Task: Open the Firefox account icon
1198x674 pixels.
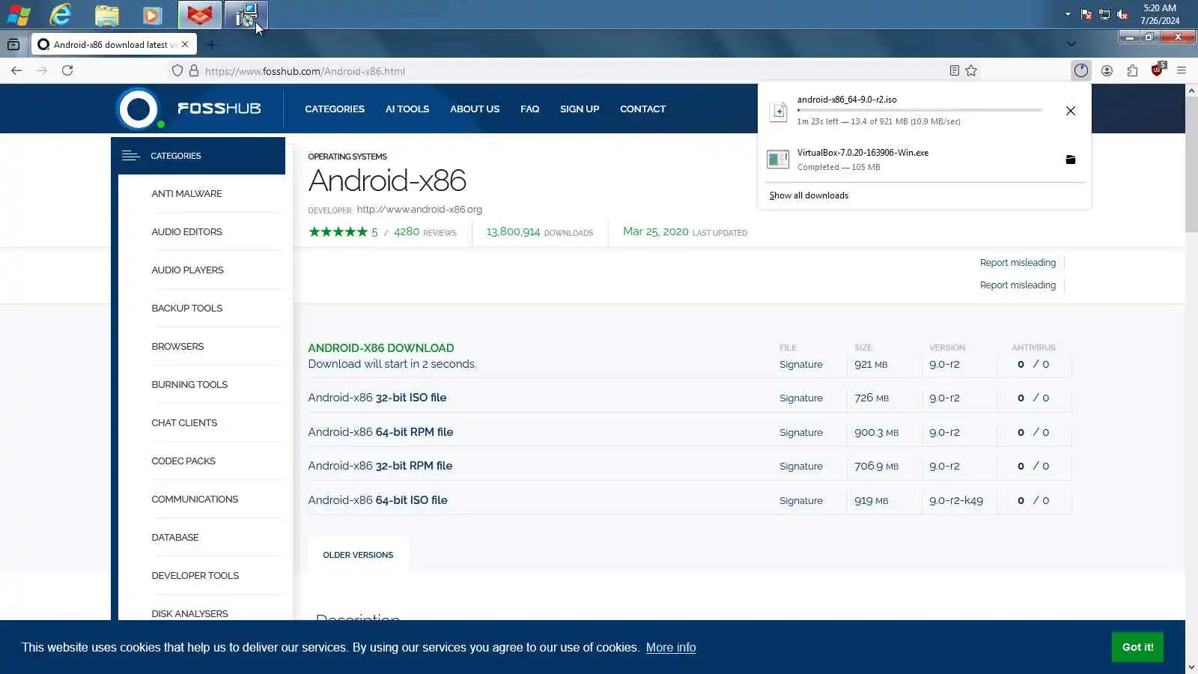Action: click(1107, 70)
